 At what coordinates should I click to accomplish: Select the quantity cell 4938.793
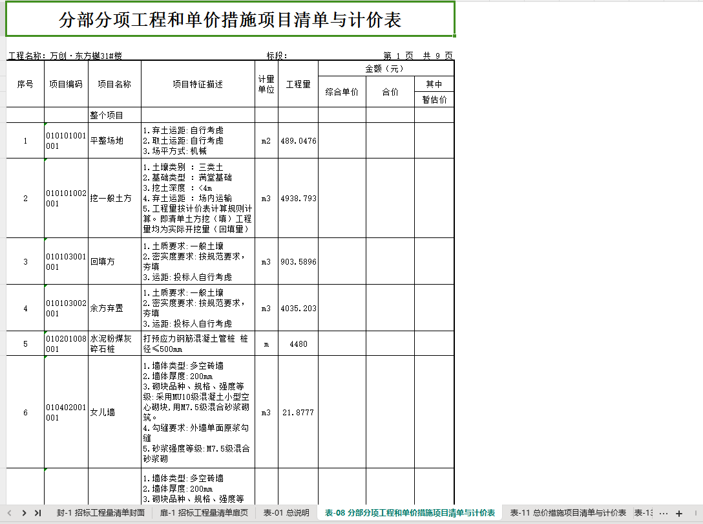point(298,198)
